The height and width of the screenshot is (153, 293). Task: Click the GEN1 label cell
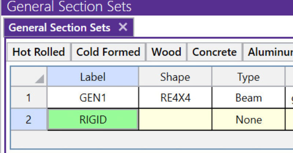[93, 98]
